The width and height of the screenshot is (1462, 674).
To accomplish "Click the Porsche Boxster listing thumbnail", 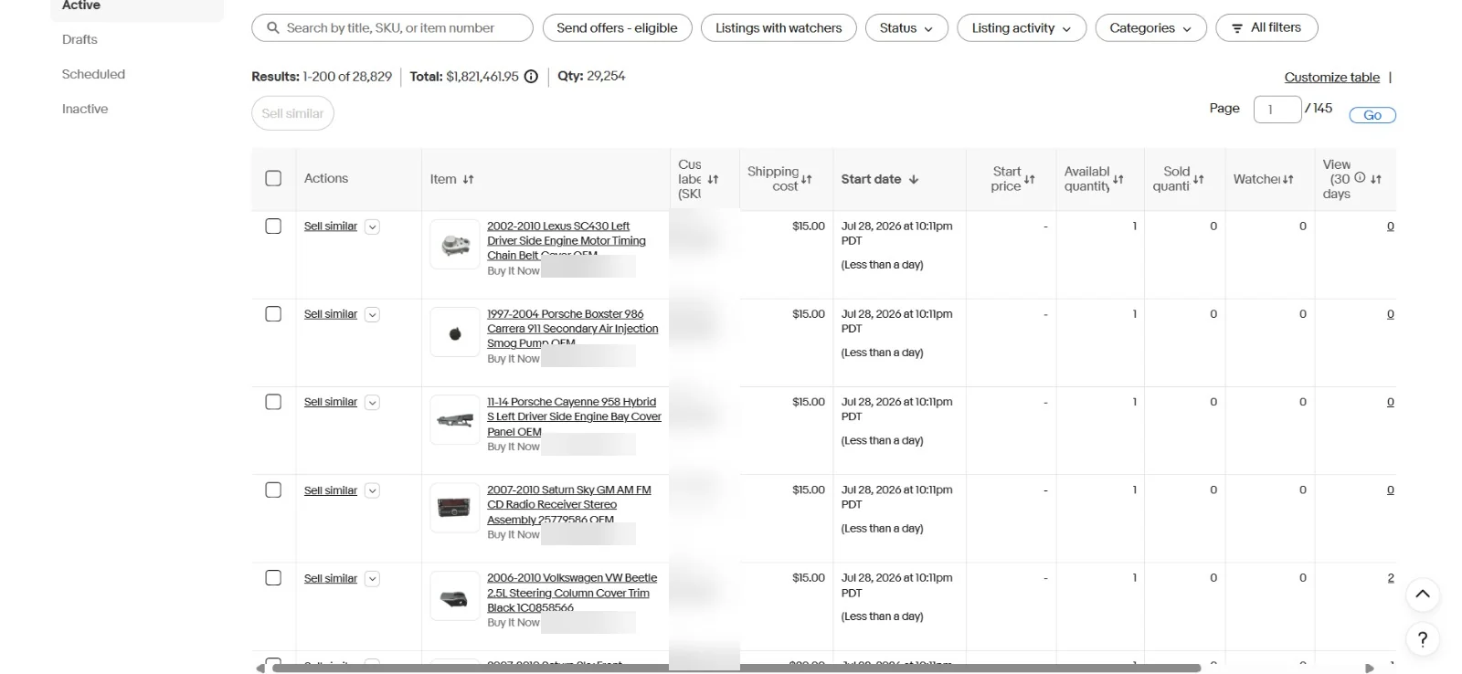I will click(455, 332).
